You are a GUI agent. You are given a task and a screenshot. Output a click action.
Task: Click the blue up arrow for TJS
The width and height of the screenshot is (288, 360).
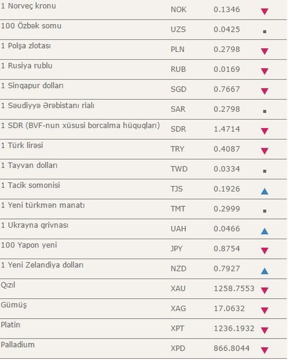[265, 191]
